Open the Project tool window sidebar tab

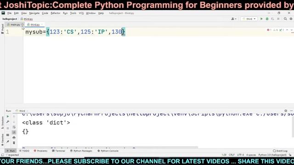click(x=2, y=28)
